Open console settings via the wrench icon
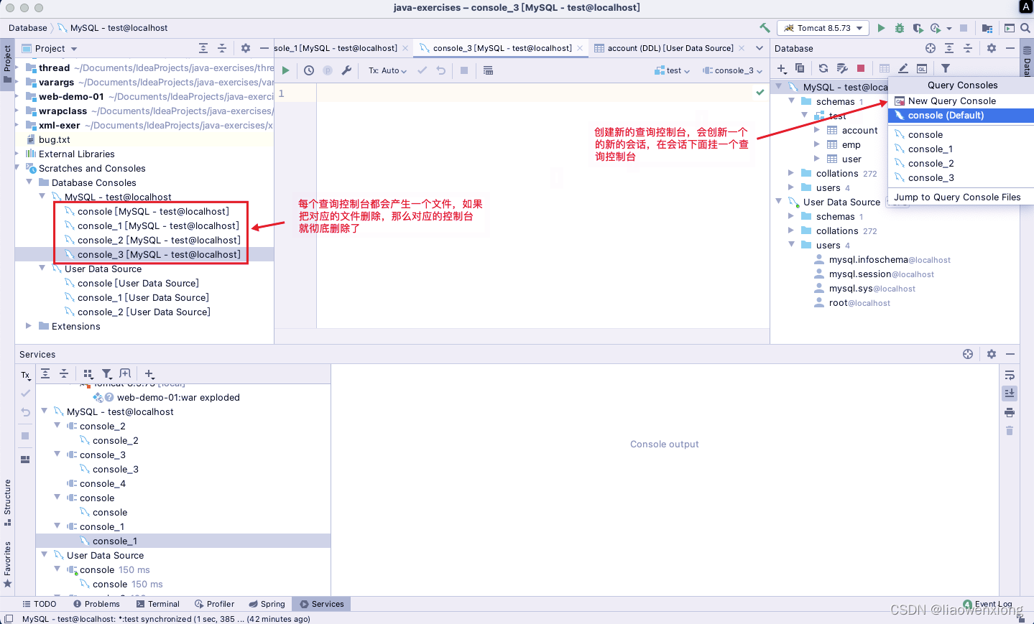 coord(346,70)
